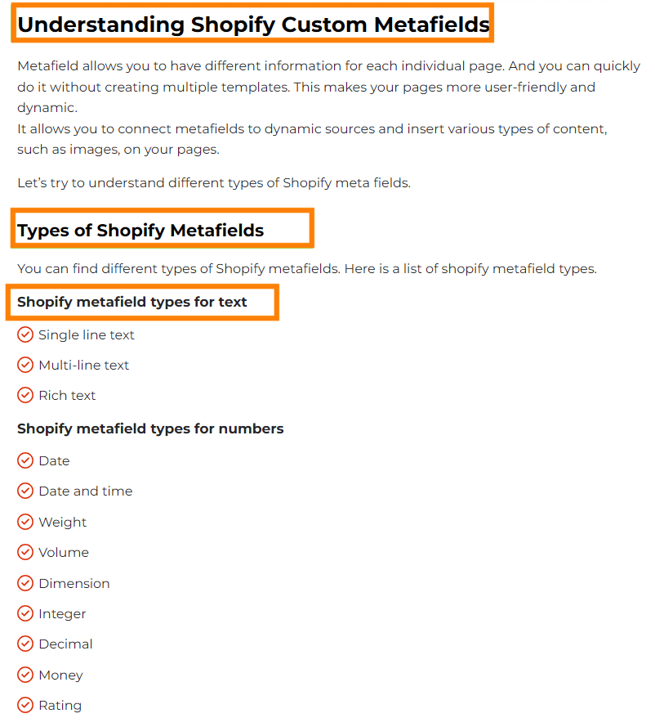Click the Money list item label
Viewport: 655px width, 727px height.
[60, 675]
